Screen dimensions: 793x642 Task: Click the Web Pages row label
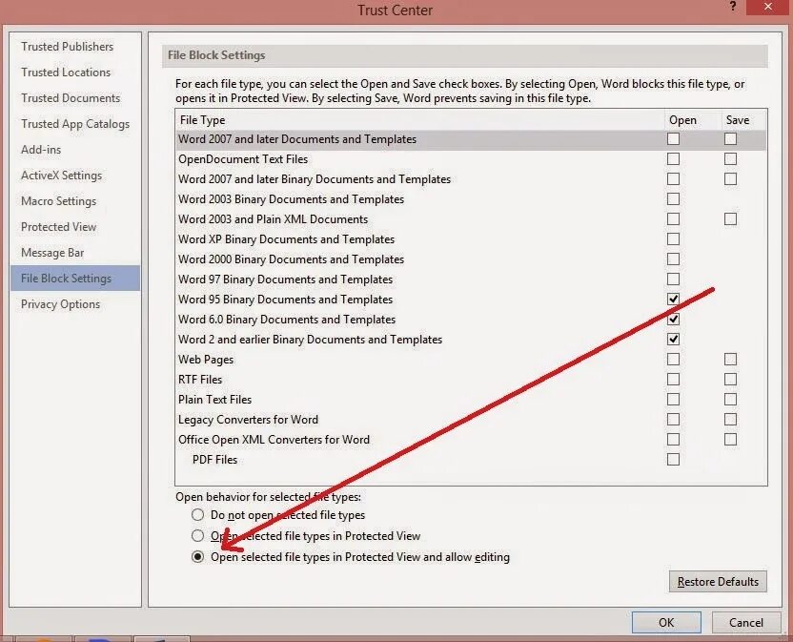click(x=206, y=360)
